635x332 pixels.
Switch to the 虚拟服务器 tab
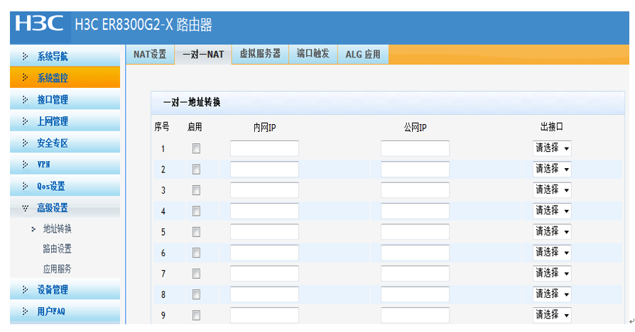(x=260, y=54)
